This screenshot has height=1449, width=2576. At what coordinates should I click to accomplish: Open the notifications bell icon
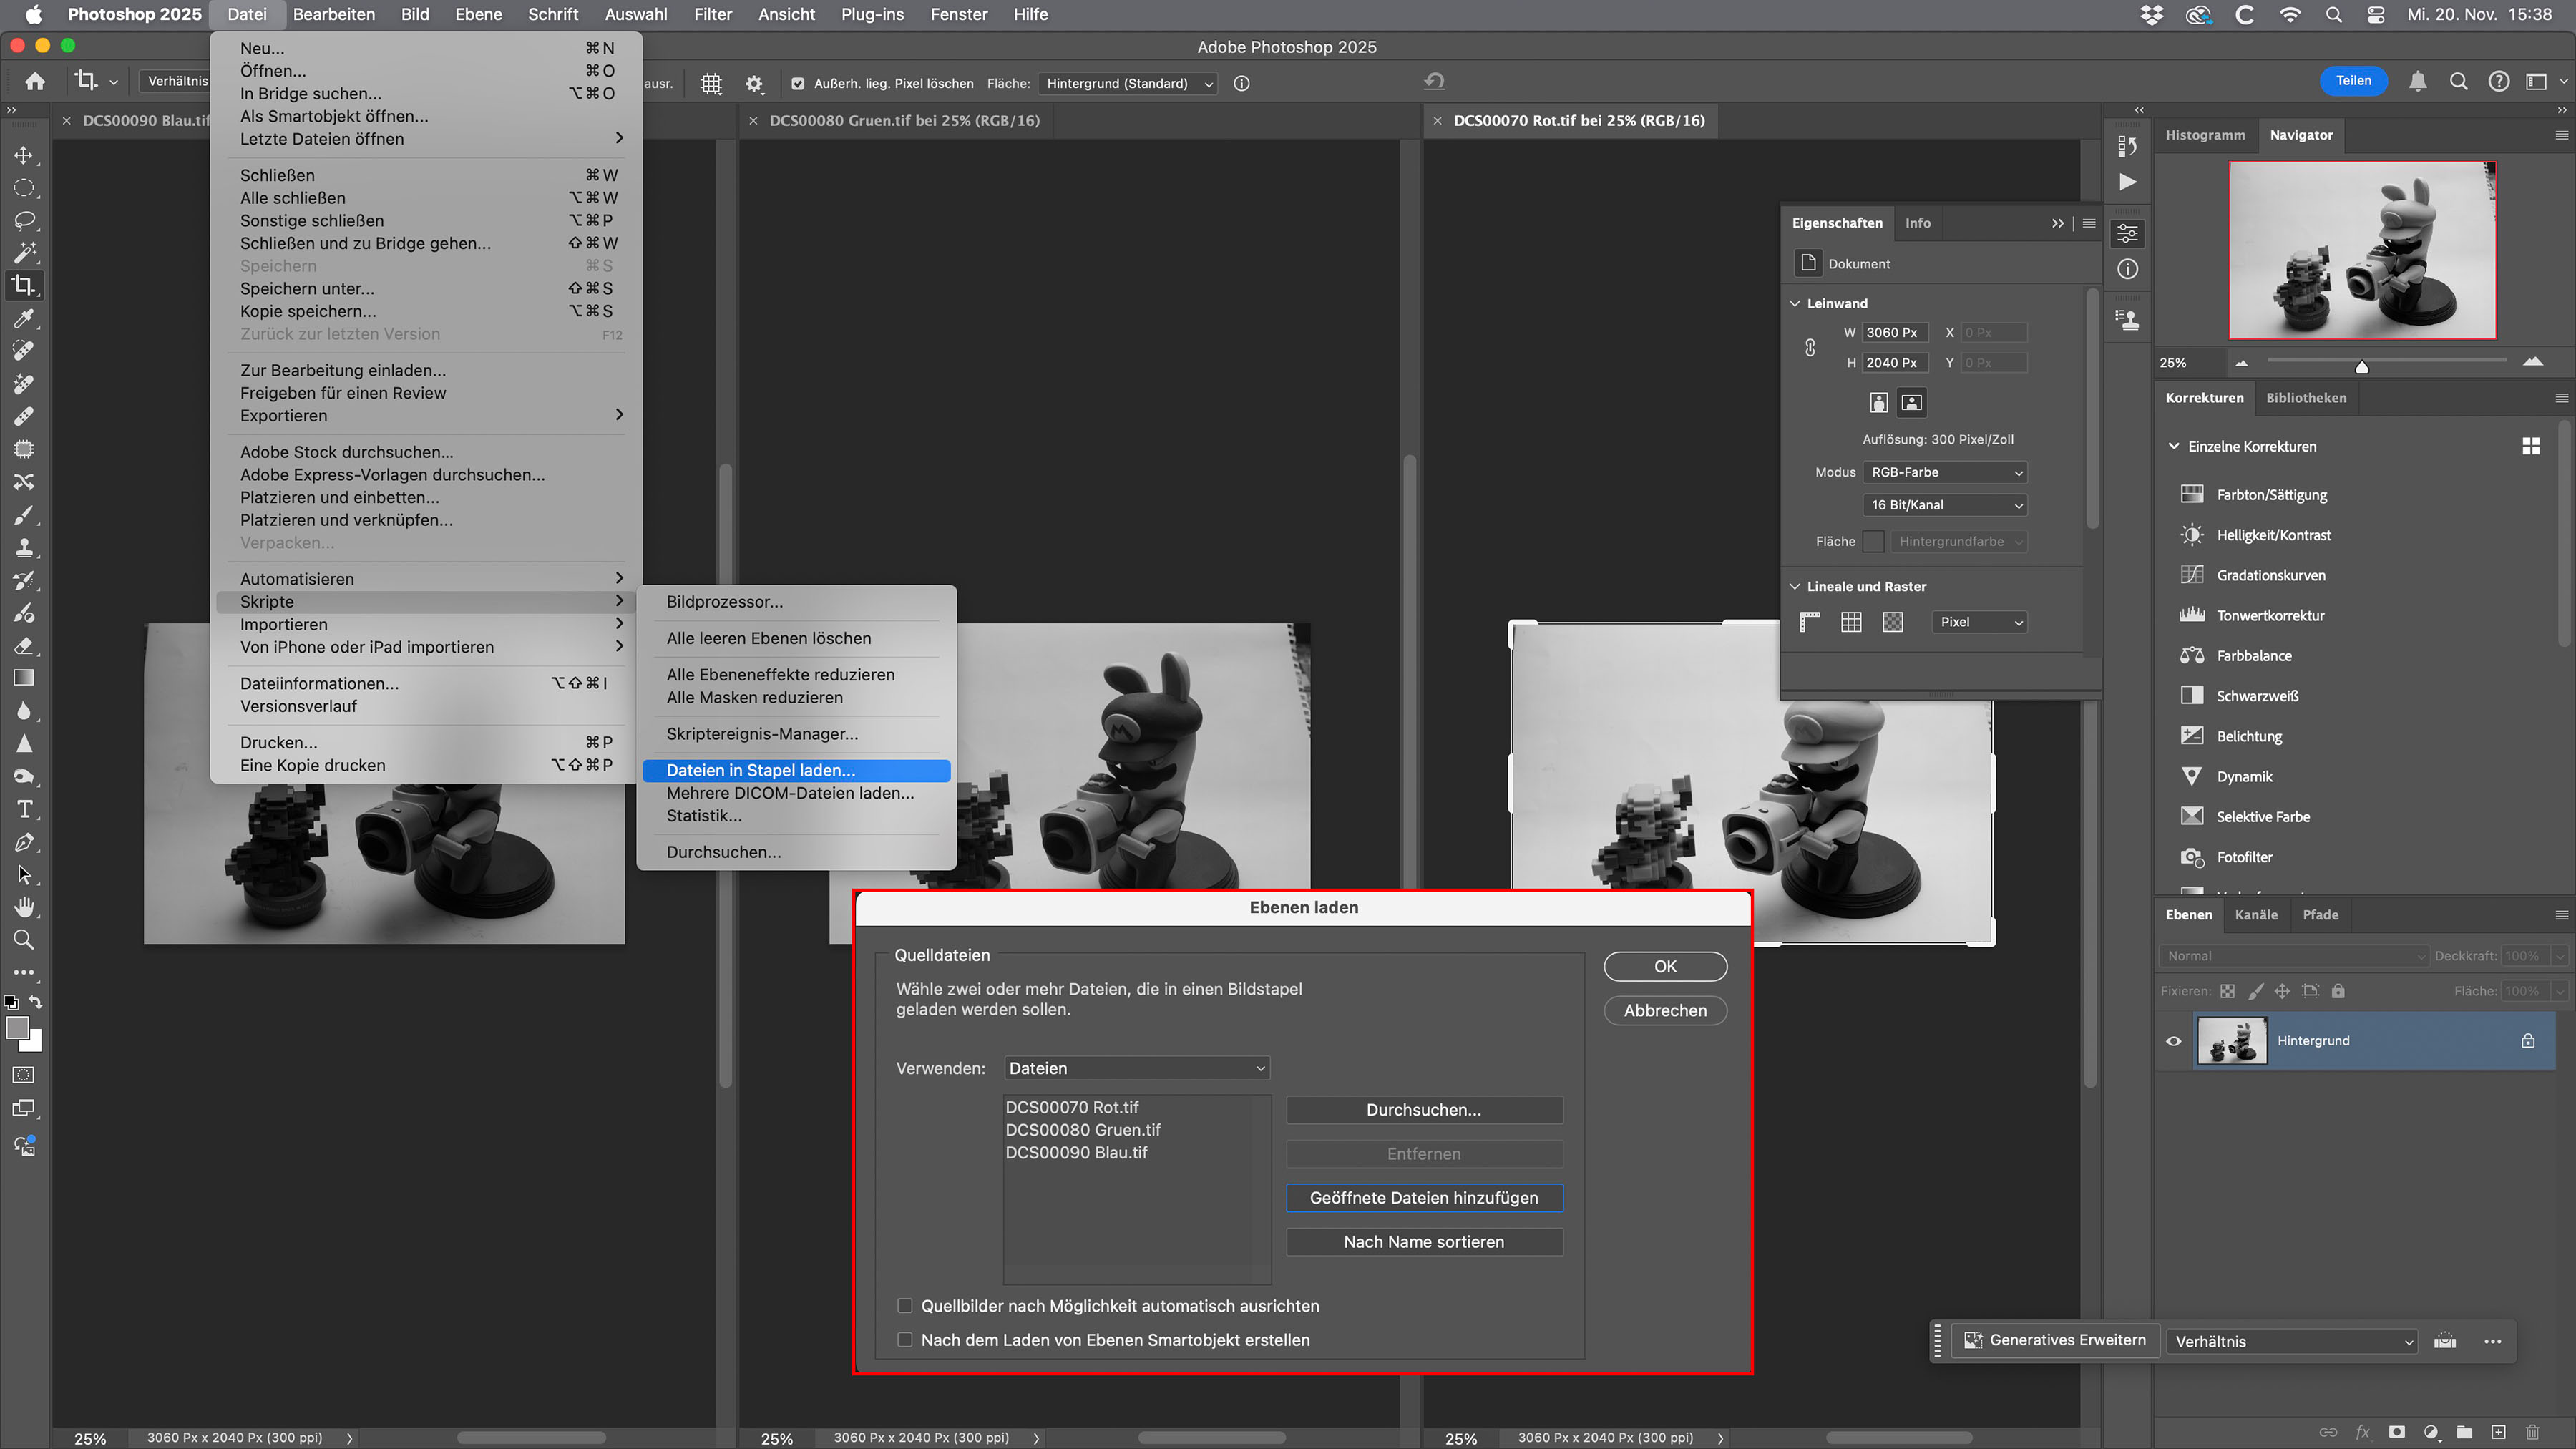click(x=2417, y=82)
